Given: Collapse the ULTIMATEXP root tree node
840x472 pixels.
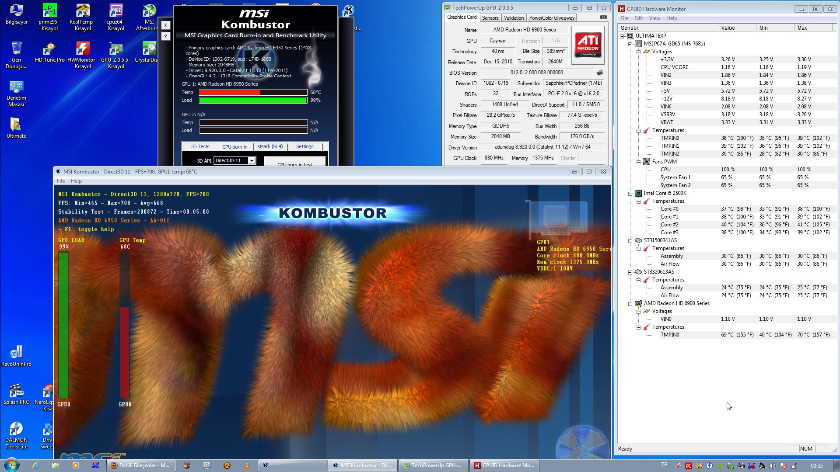Looking at the screenshot, I should coord(622,36).
